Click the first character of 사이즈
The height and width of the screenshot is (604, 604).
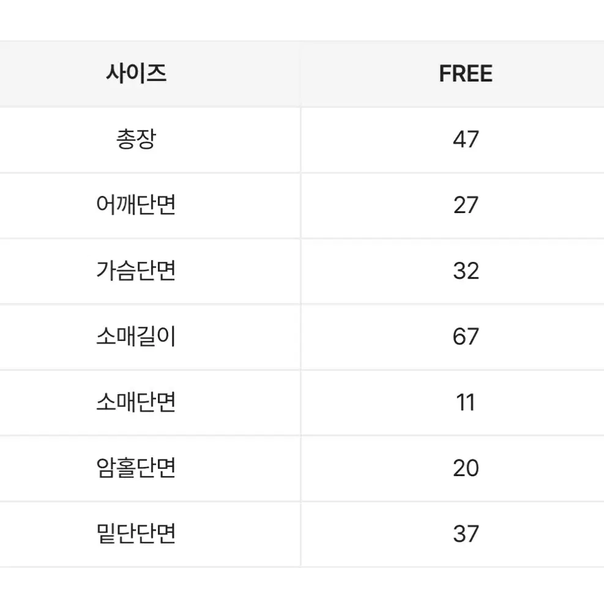[116, 73]
